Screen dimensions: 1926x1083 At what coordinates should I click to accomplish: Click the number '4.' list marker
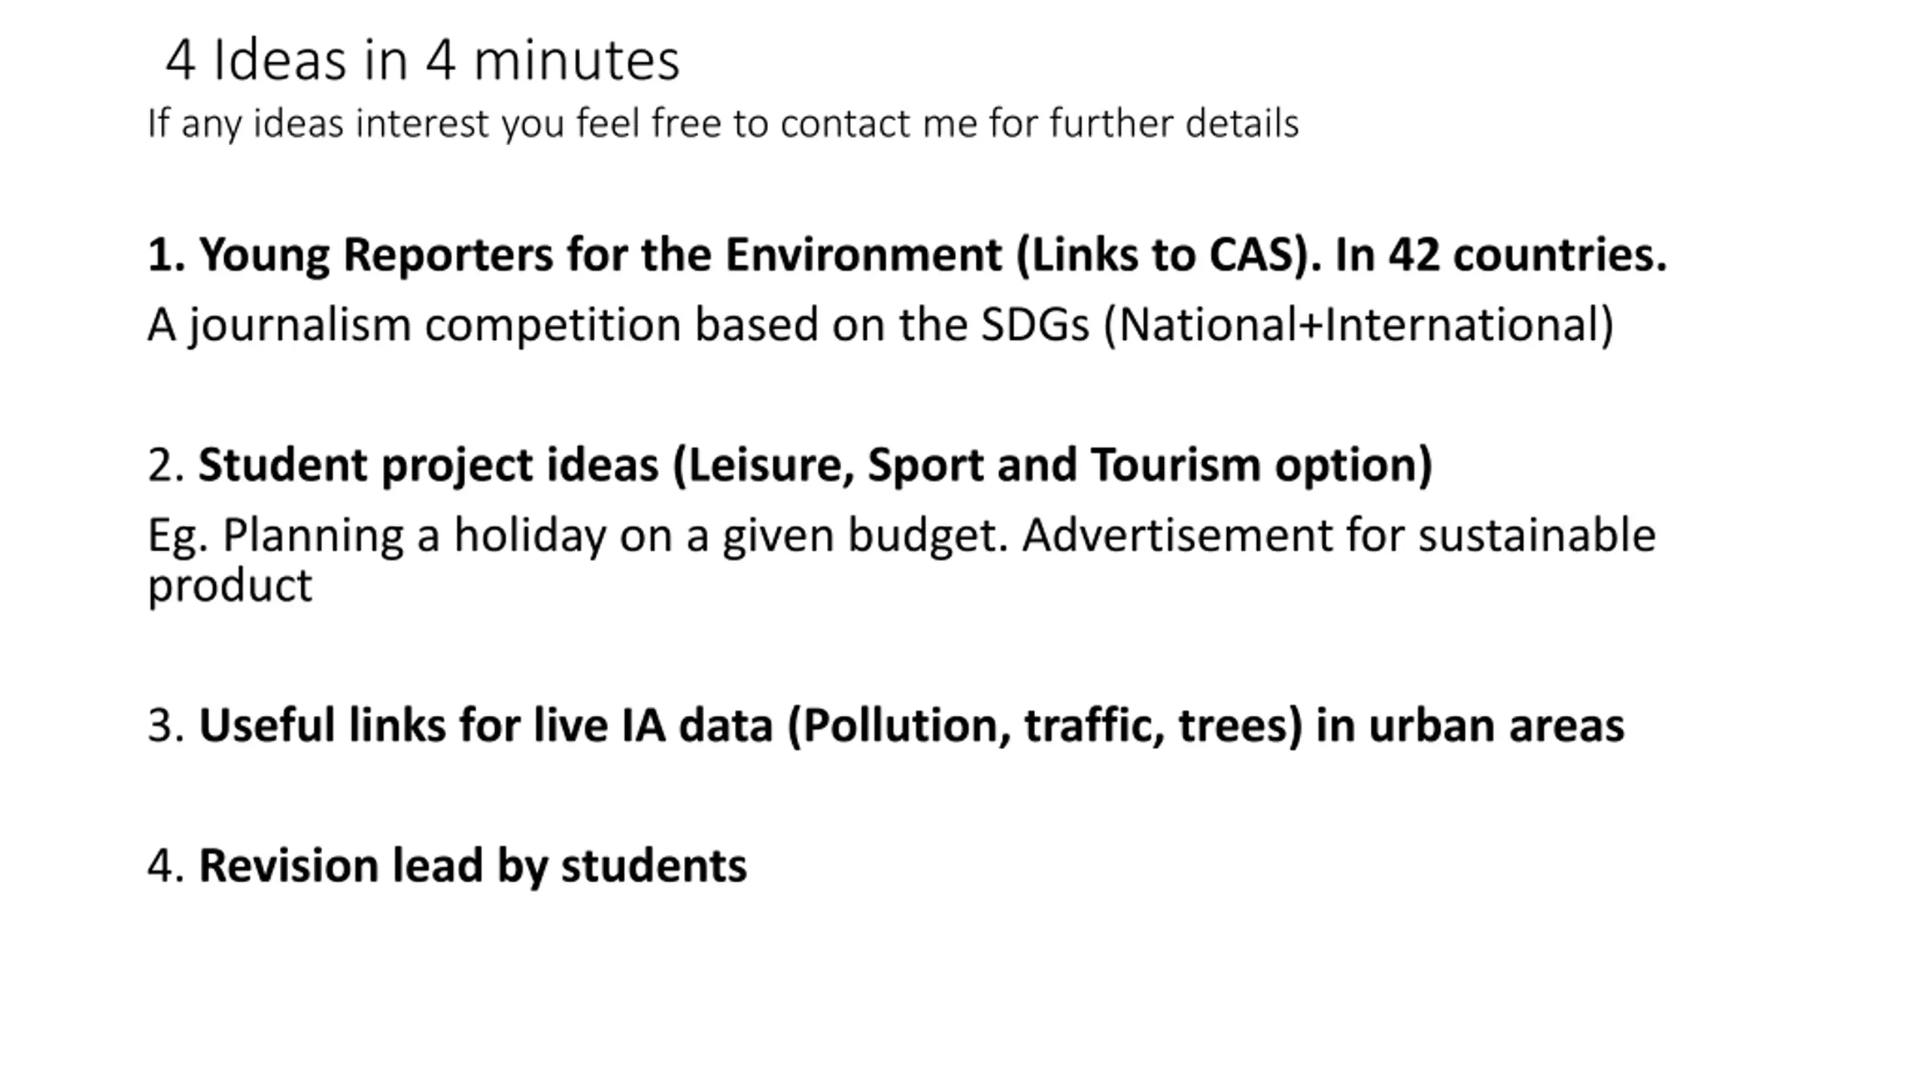click(x=166, y=866)
